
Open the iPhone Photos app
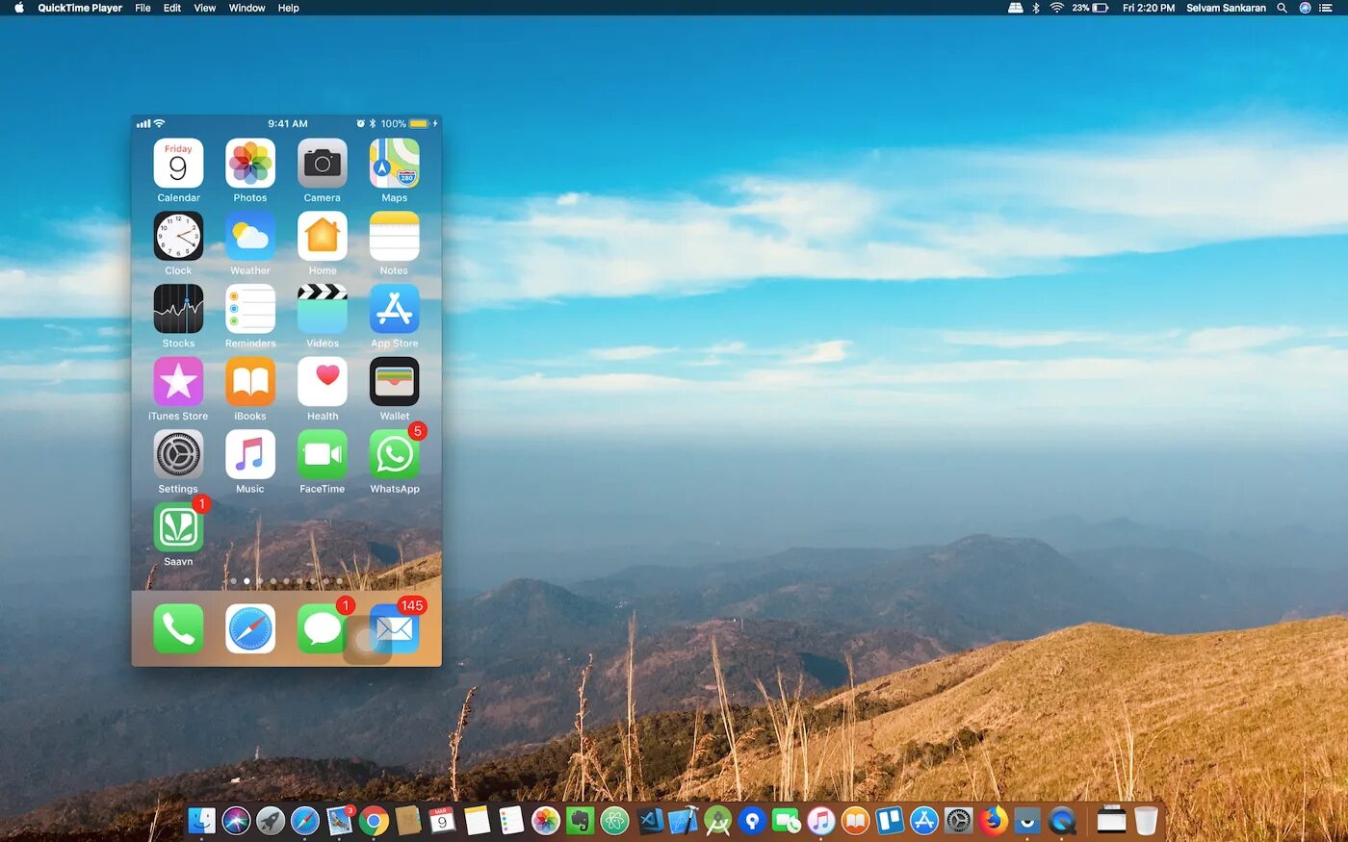(x=250, y=164)
